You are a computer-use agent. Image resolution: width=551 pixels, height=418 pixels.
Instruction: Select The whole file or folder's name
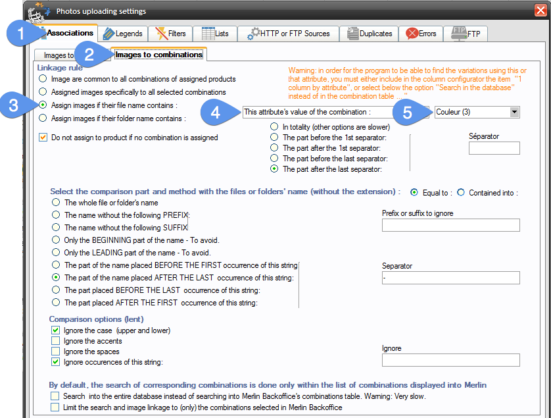56,202
